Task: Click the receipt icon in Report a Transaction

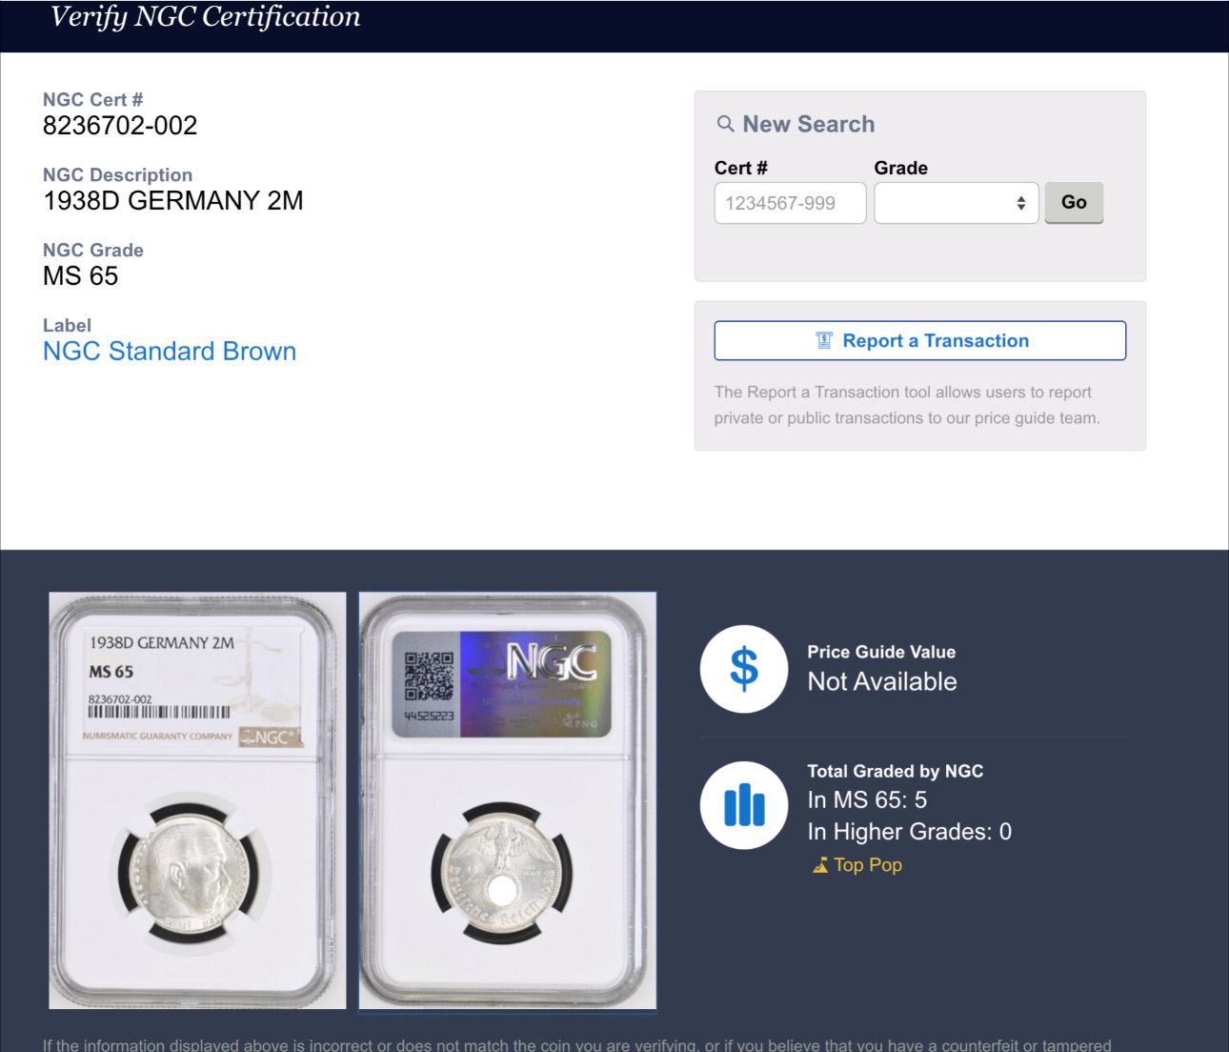Action: (824, 341)
